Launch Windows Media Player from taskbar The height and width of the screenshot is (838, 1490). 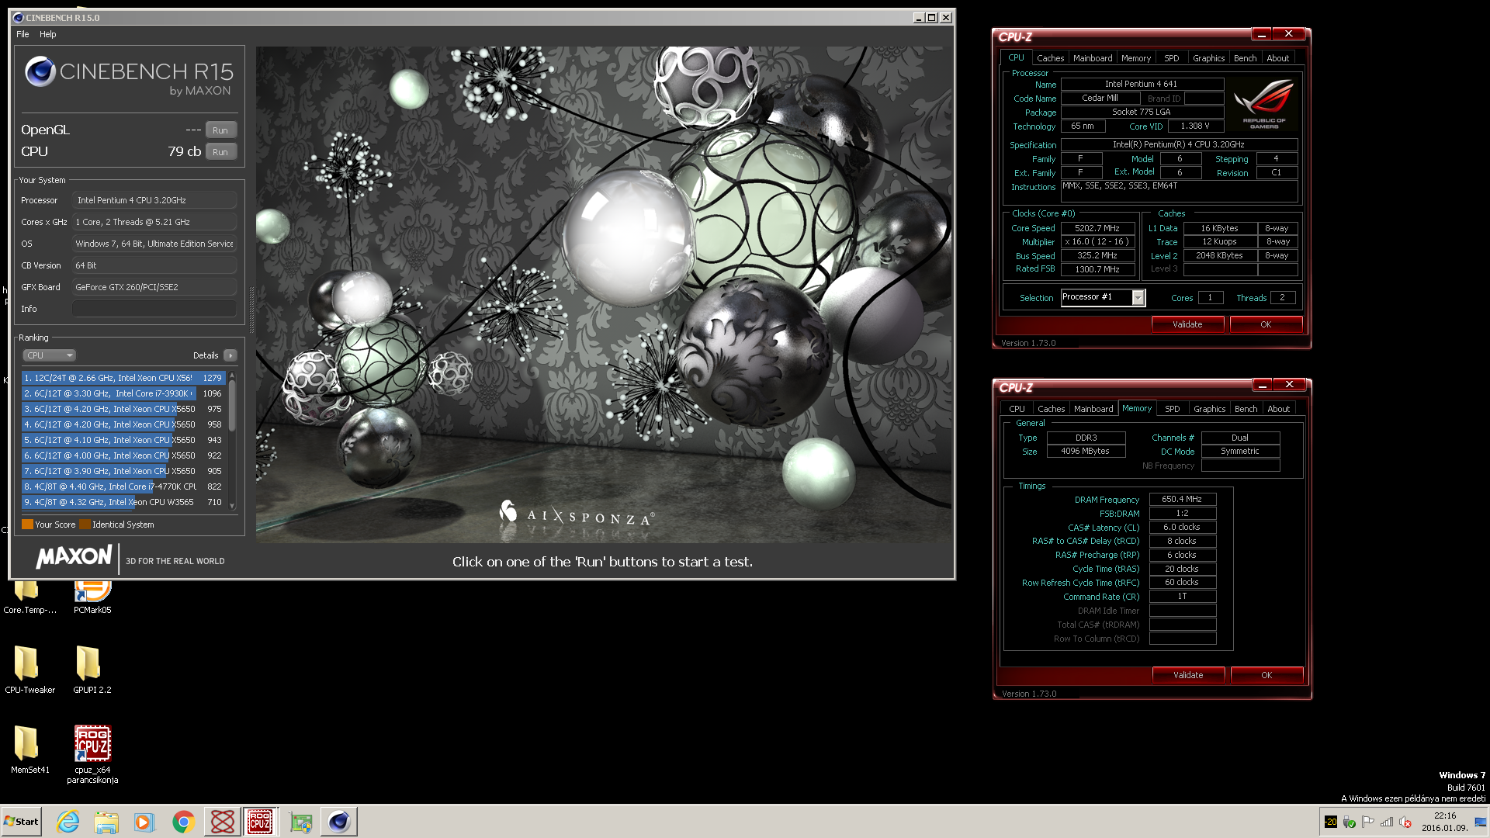[x=144, y=822]
